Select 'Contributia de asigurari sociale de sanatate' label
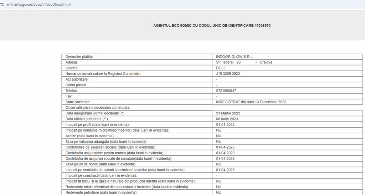This screenshot has height=195, width=365. pyautogui.click(x=119, y=159)
